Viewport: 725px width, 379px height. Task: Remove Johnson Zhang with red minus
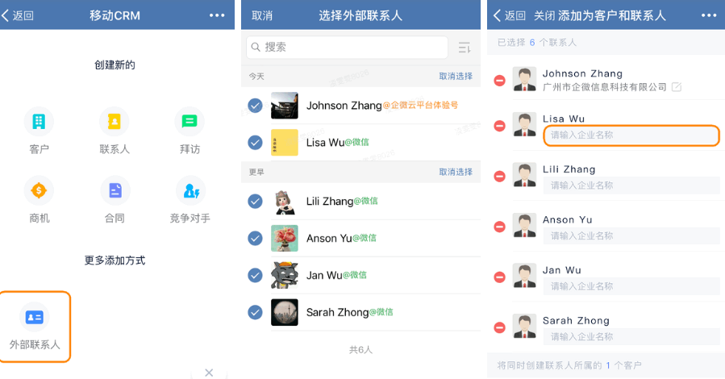coord(499,81)
